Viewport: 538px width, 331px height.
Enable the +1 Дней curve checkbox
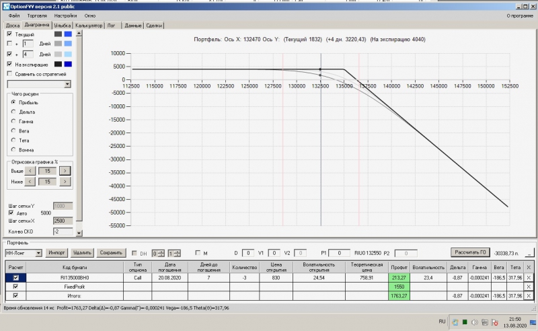tap(9, 44)
